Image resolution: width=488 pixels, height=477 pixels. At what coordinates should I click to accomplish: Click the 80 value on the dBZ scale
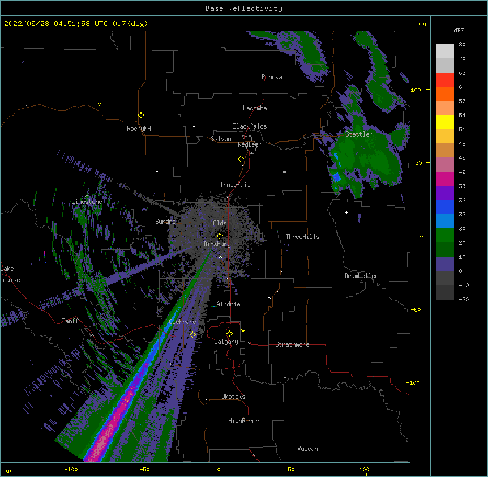tap(462, 45)
